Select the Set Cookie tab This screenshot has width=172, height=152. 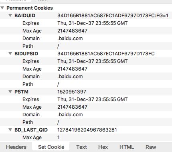(51, 147)
